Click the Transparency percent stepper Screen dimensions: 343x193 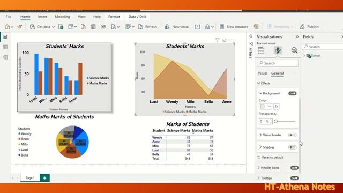pos(271,121)
